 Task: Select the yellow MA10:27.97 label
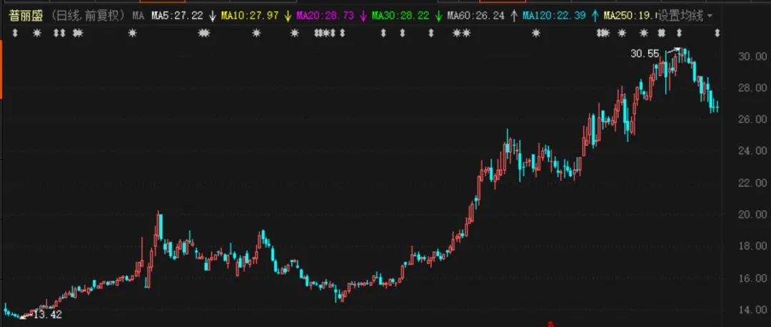point(250,16)
